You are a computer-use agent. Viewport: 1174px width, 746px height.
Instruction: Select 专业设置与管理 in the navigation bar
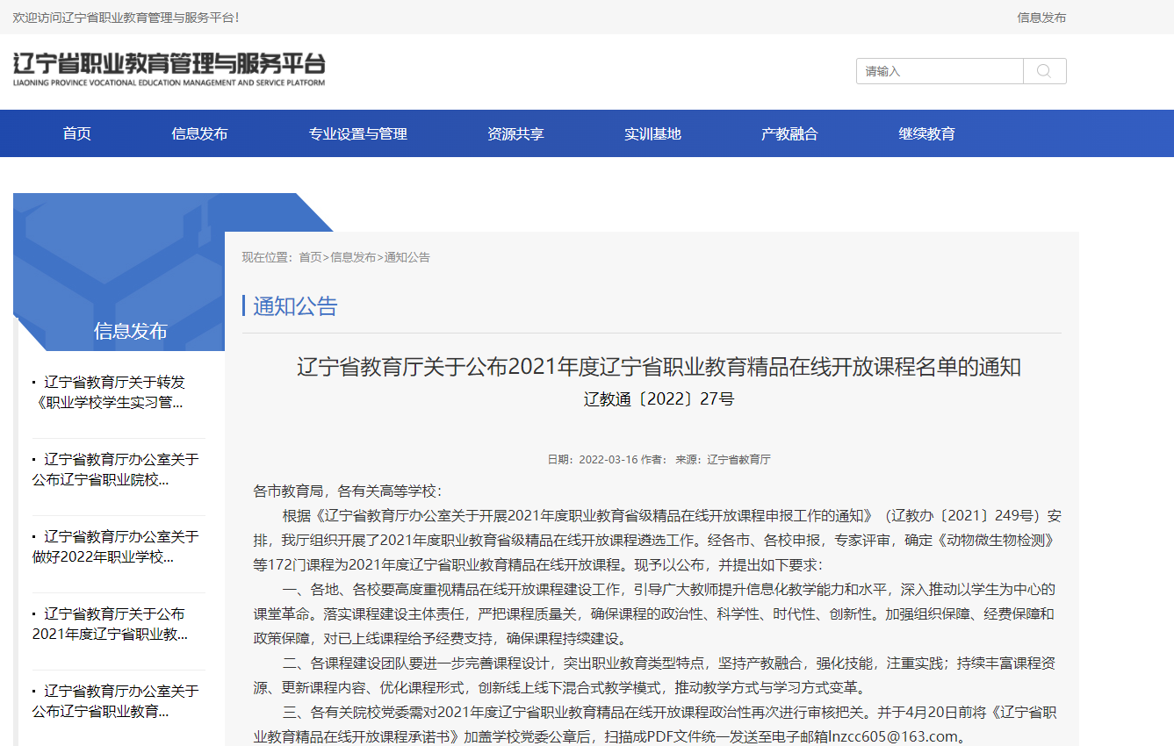[x=357, y=134]
